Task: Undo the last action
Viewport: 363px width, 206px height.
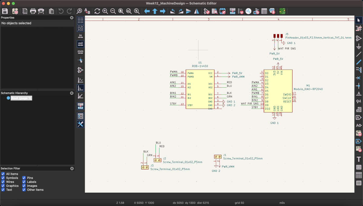Action: [x=61, y=11]
